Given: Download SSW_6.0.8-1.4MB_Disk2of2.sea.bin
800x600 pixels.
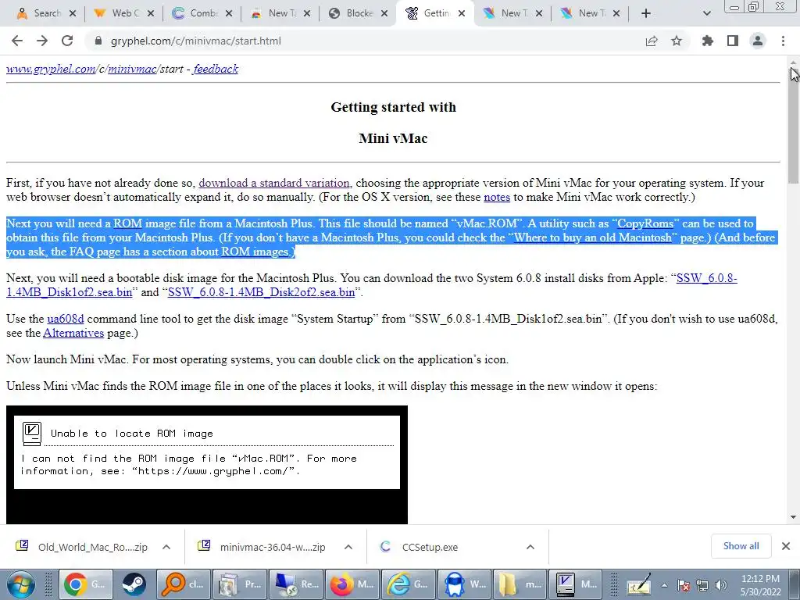Looking at the screenshot, I should click(x=261, y=292).
